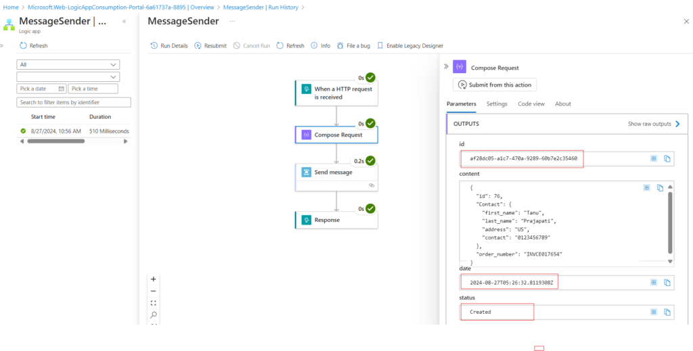Open MessageSender Run History breadcrumb

261,7
